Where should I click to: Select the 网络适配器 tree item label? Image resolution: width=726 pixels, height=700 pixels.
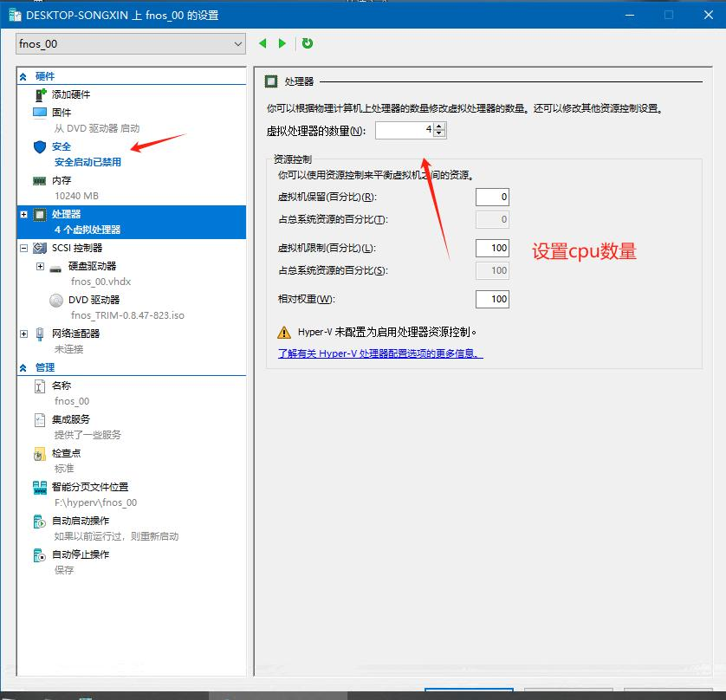pyautogui.click(x=75, y=334)
